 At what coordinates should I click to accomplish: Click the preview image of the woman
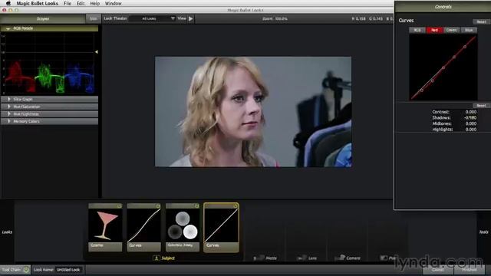[x=253, y=112]
